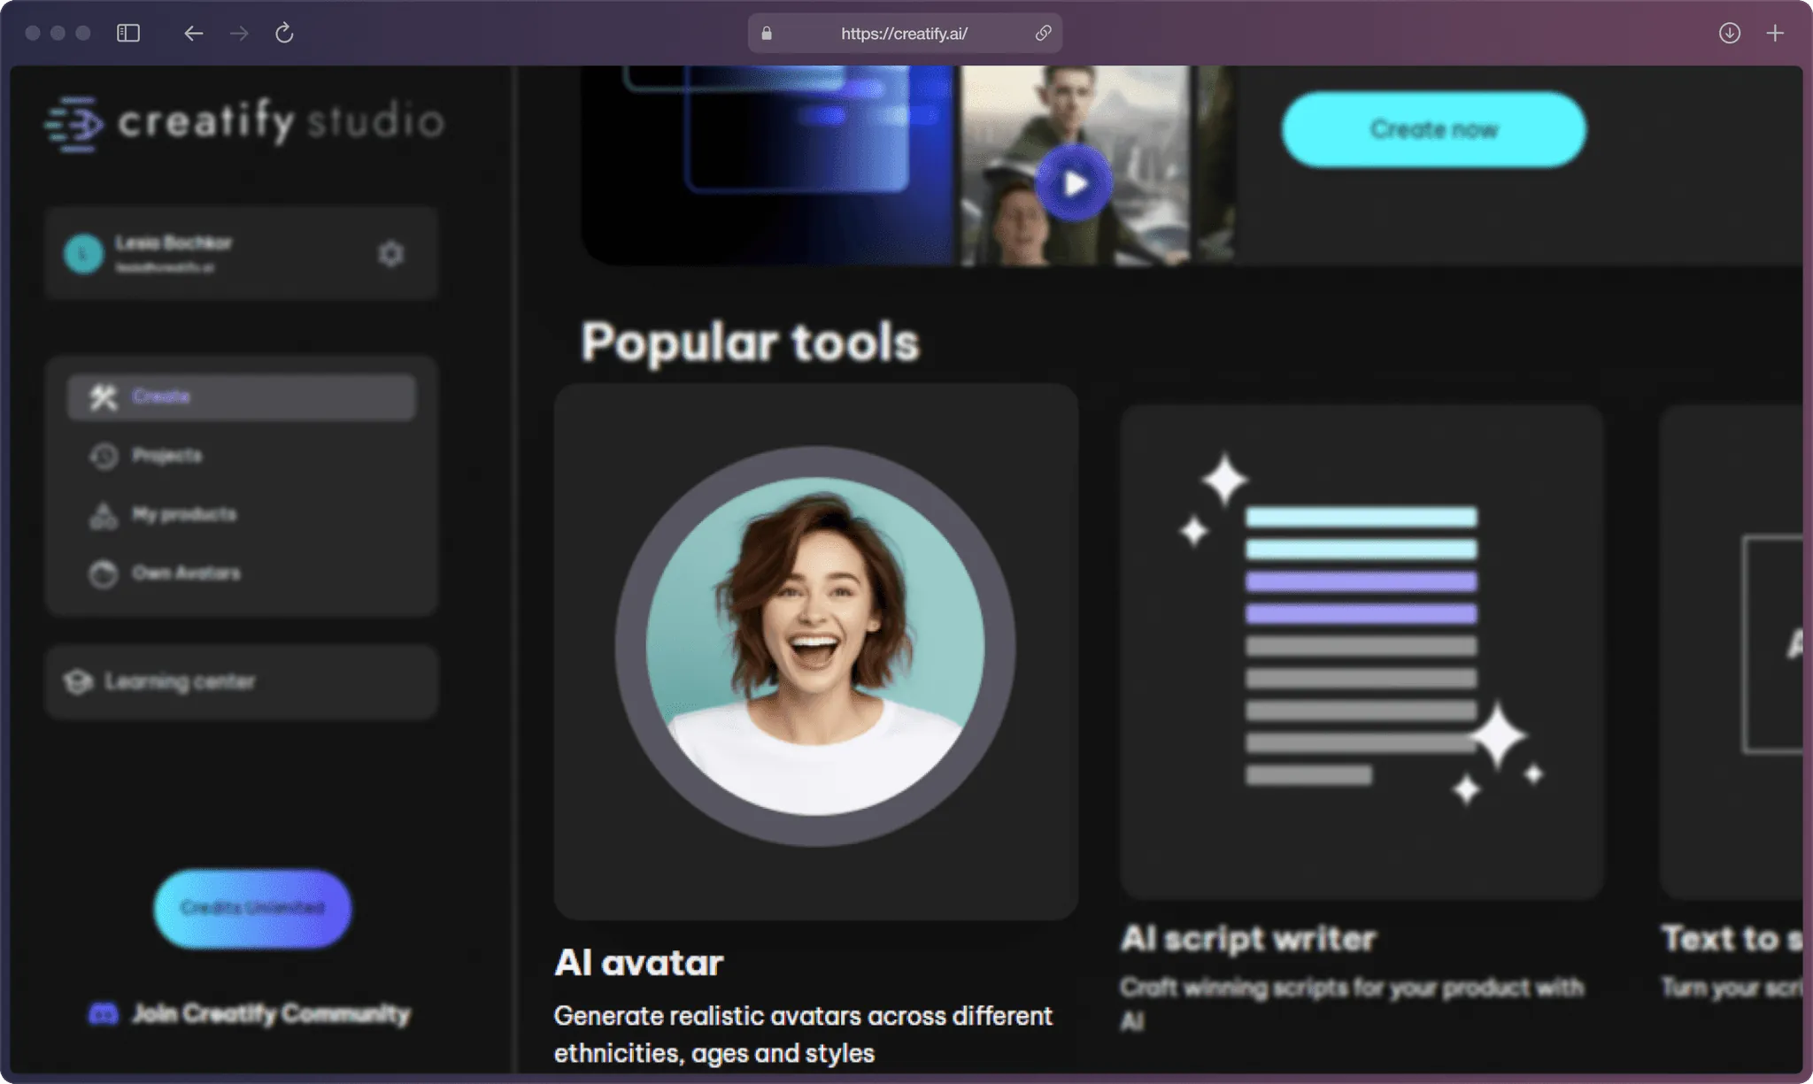Reload the page with the refresh icon
The height and width of the screenshot is (1084, 1813).
[x=284, y=33]
